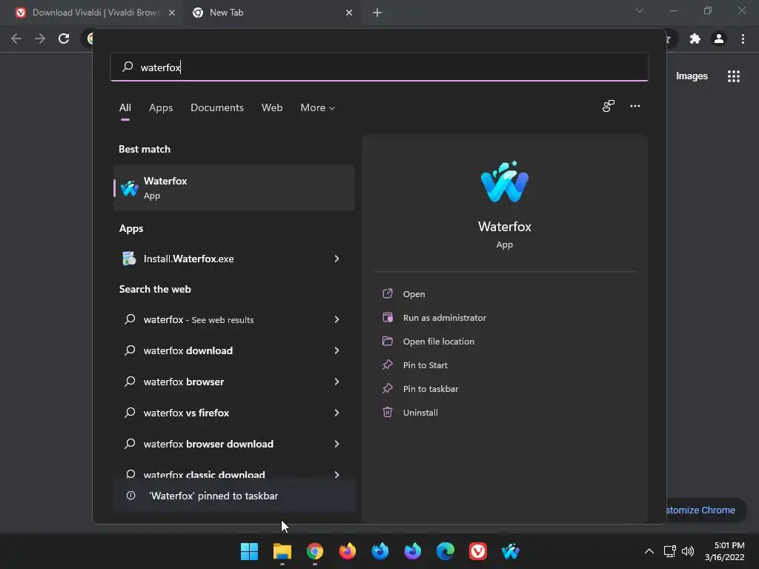Close the New Tab tab in Chrome

[x=349, y=13]
